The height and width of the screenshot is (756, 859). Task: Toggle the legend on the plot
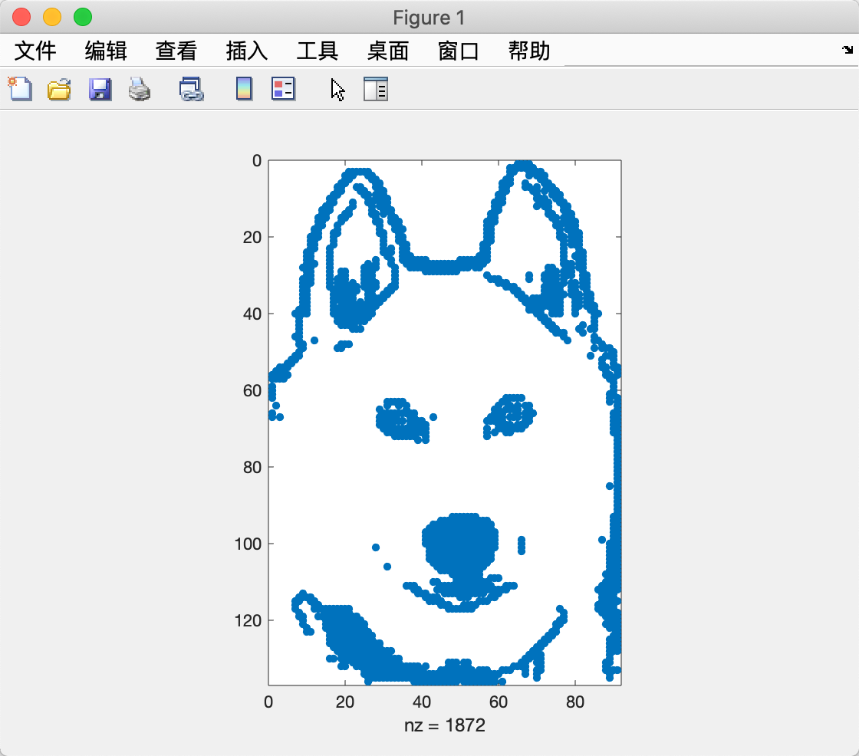coord(283,89)
